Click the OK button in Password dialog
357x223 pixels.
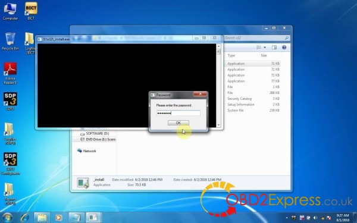coord(178,123)
